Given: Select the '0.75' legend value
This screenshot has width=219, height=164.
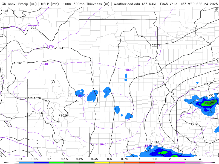Looking at the screenshot, I should (125, 159).
